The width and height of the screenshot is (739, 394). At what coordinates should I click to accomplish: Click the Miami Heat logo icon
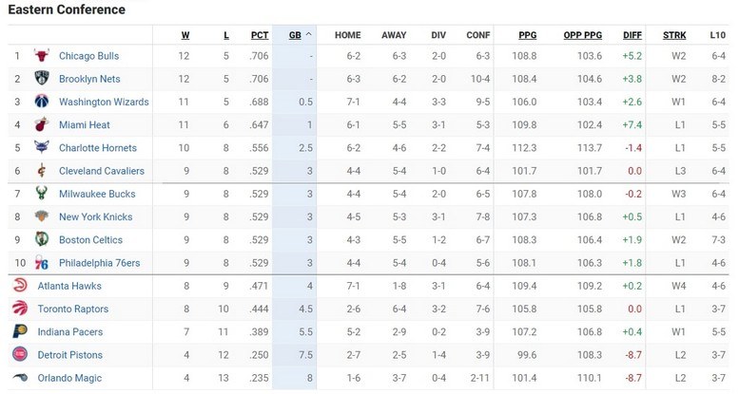pyautogui.click(x=42, y=124)
